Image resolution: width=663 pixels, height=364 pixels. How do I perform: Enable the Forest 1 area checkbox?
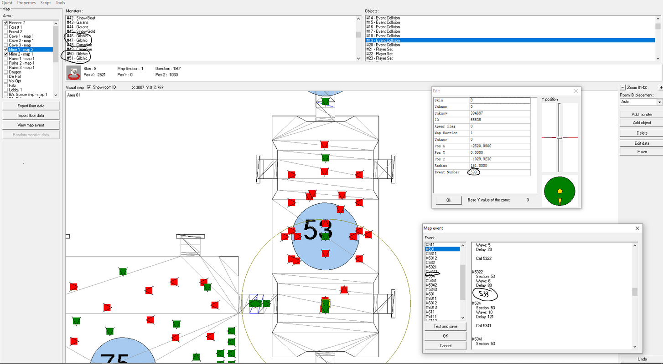(6, 27)
